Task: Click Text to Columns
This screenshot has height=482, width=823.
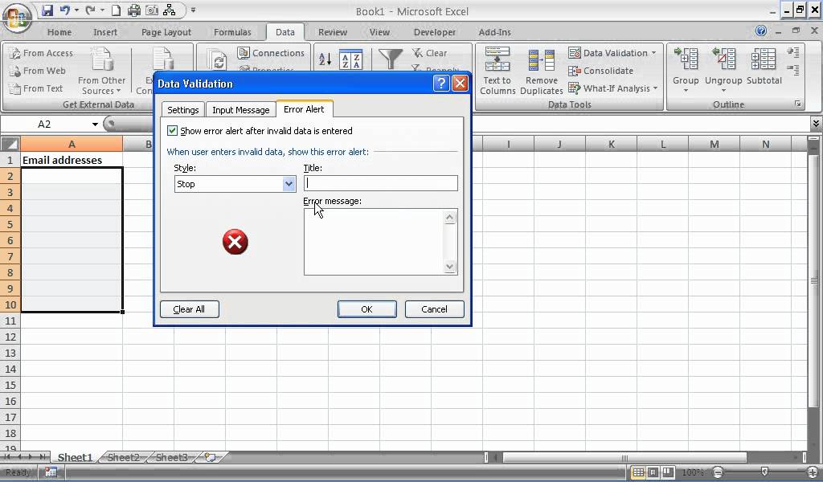Action: pyautogui.click(x=497, y=71)
